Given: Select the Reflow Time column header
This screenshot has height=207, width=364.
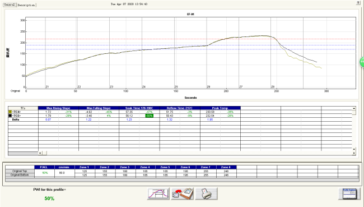Looking at the screenshot, I should click(x=180, y=108).
